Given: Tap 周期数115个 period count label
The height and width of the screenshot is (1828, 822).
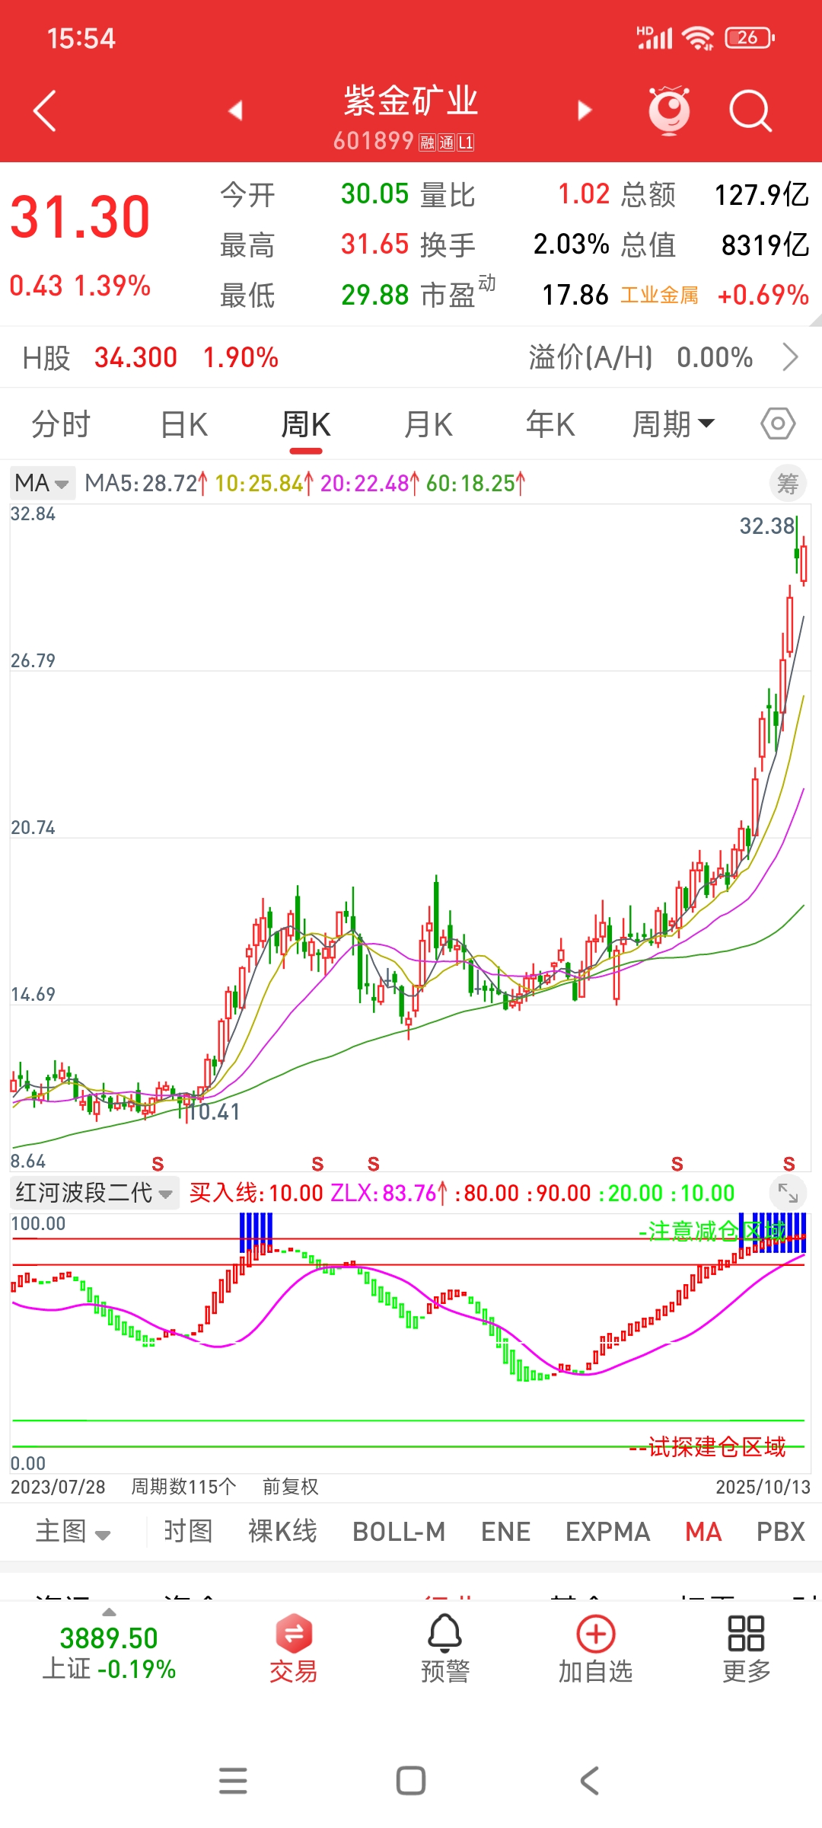Looking at the screenshot, I should [183, 1486].
